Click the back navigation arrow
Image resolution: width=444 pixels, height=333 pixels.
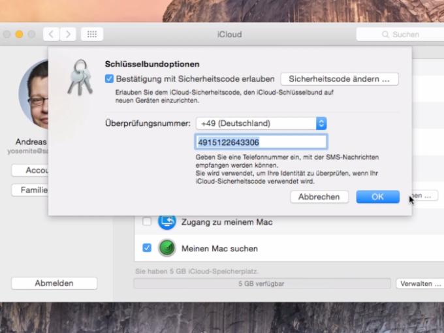pyautogui.click(x=51, y=35)
